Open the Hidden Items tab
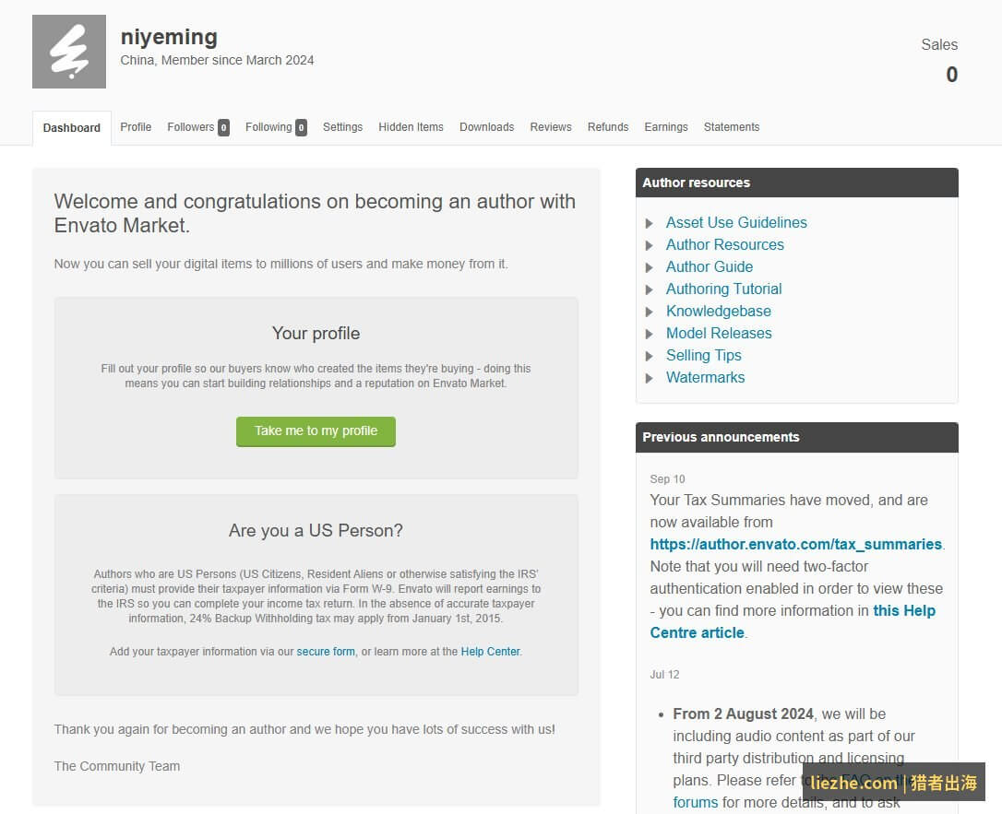 [411, 127]
